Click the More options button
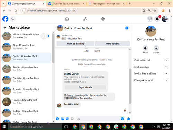 point(112,44)
